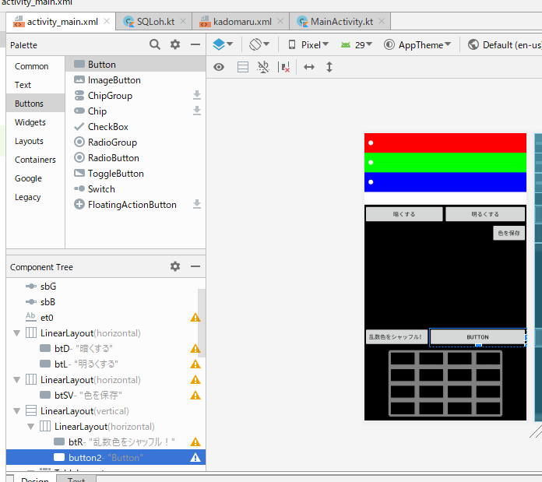Open Layouts palette category
The image size is (542, 482).
click(35, 141)
